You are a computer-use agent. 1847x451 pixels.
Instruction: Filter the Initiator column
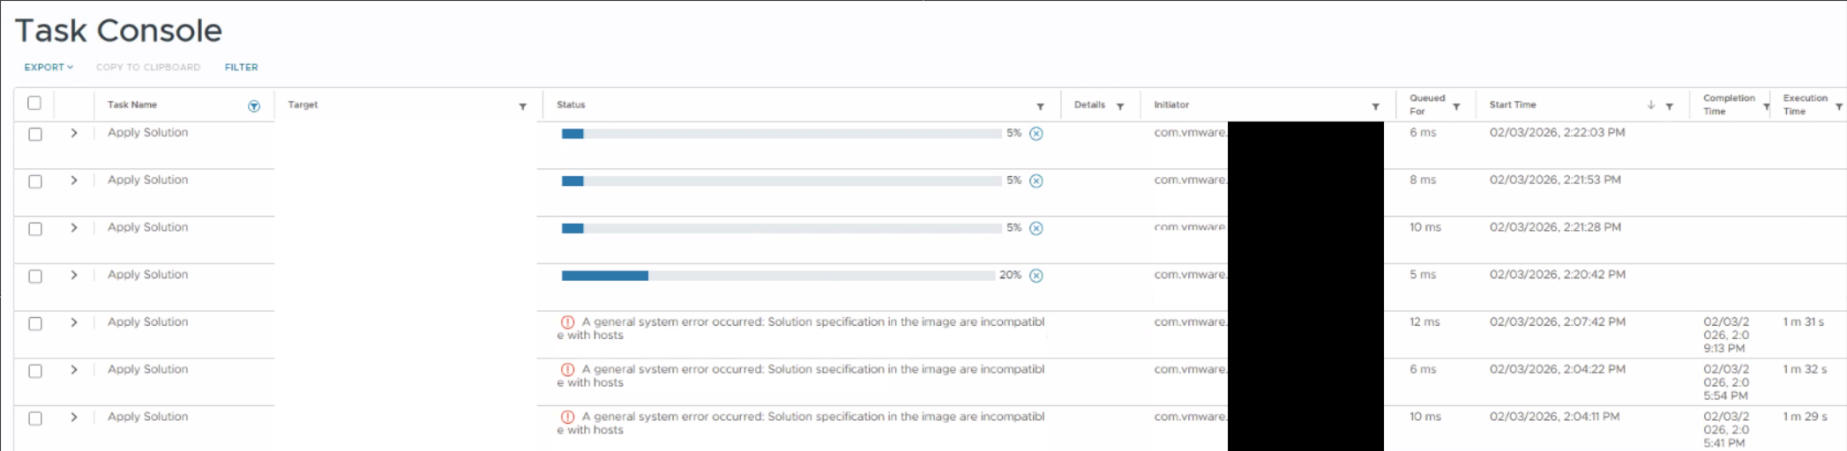1375,107
